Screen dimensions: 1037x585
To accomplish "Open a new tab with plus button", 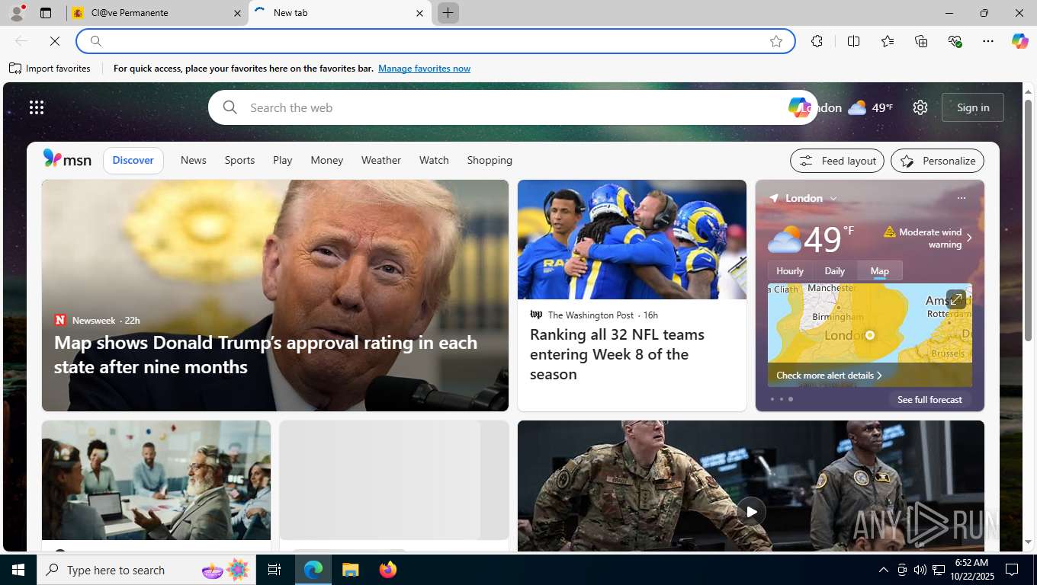I will pos(448,13).
